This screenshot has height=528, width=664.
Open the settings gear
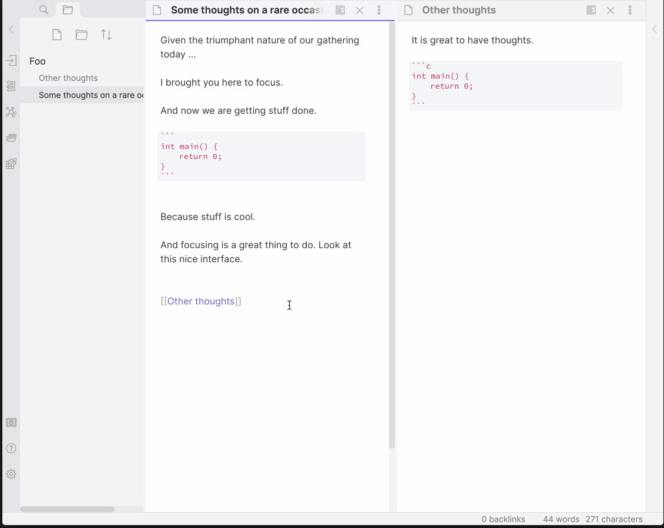11,474
